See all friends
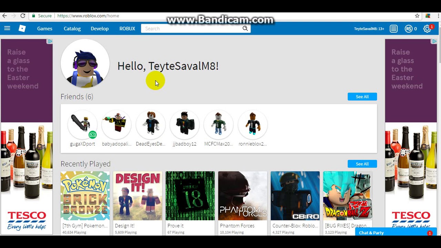The height and width of the screenshot is (248, 441). (362, 97)
